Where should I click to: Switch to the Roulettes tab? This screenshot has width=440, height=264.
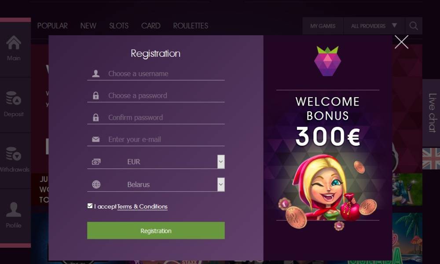point(191,26)
